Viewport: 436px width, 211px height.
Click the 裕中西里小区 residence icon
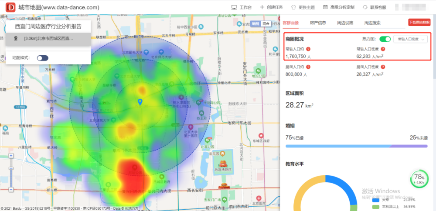pos(201,27)
